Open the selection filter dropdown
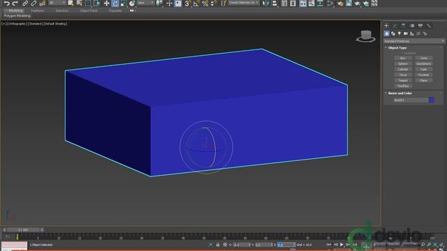The height and width of the screenshot is (251, 447). click(x=57, y=3)
